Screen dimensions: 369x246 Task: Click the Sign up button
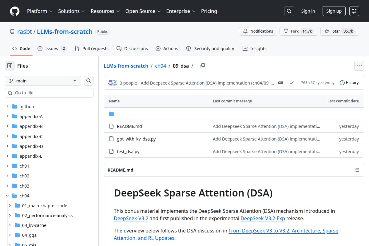334,11
